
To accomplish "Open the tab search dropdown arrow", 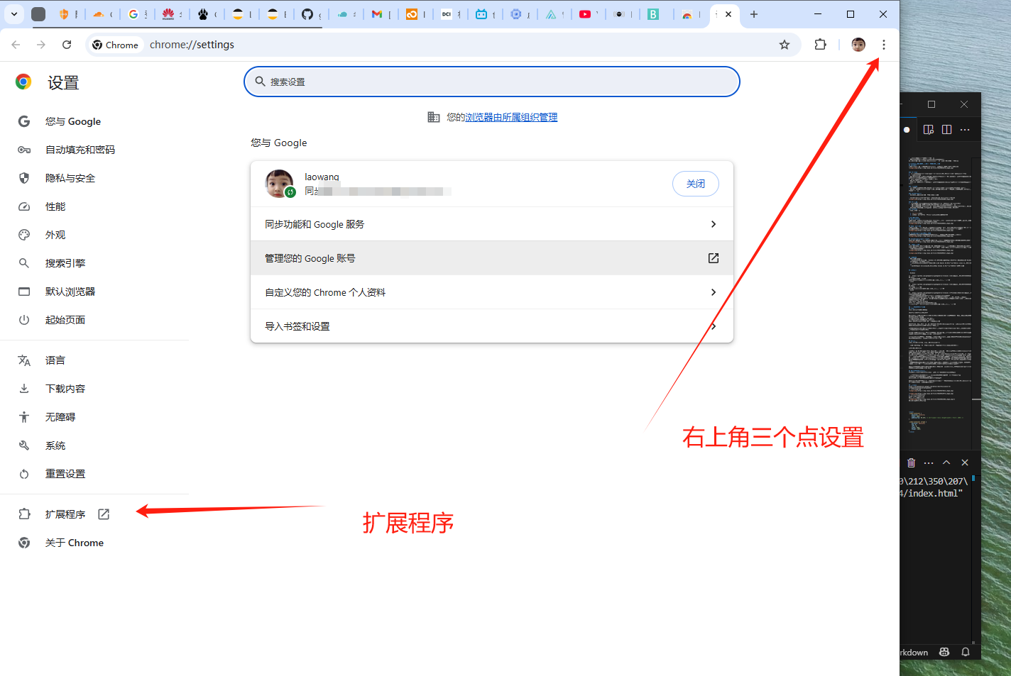I will tap(14, 14).
